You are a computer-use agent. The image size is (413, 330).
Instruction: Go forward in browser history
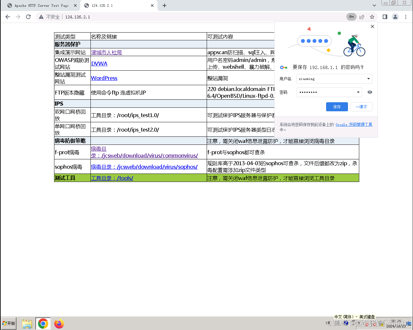coord(18,17)
